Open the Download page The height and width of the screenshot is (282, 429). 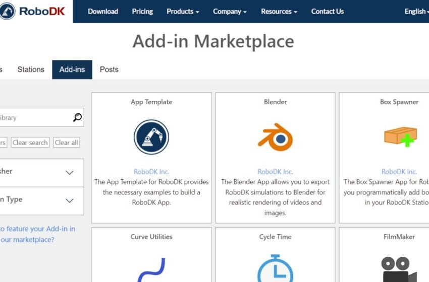point(103,12)
